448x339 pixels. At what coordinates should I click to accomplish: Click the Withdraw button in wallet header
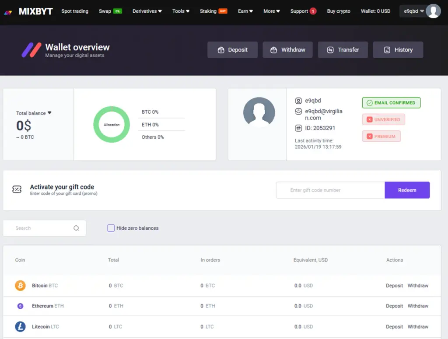pyautogui.click(x=288, y=50)
